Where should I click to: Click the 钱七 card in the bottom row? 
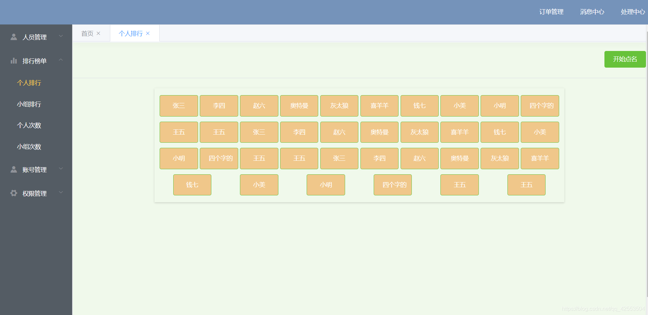192,185
